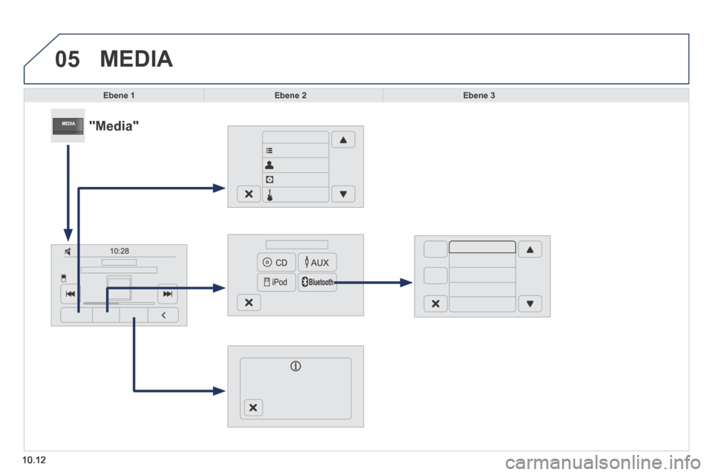Close the source selection panel
Viewport: 713px width, 475px height.
[249, 302]
